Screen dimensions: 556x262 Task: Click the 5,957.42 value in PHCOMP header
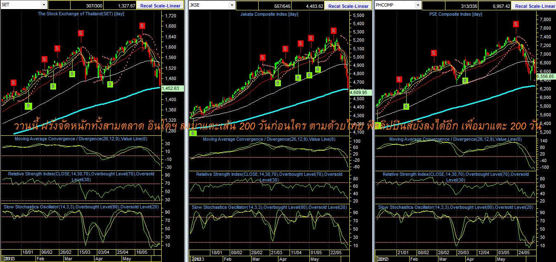[x=495, y=6]
